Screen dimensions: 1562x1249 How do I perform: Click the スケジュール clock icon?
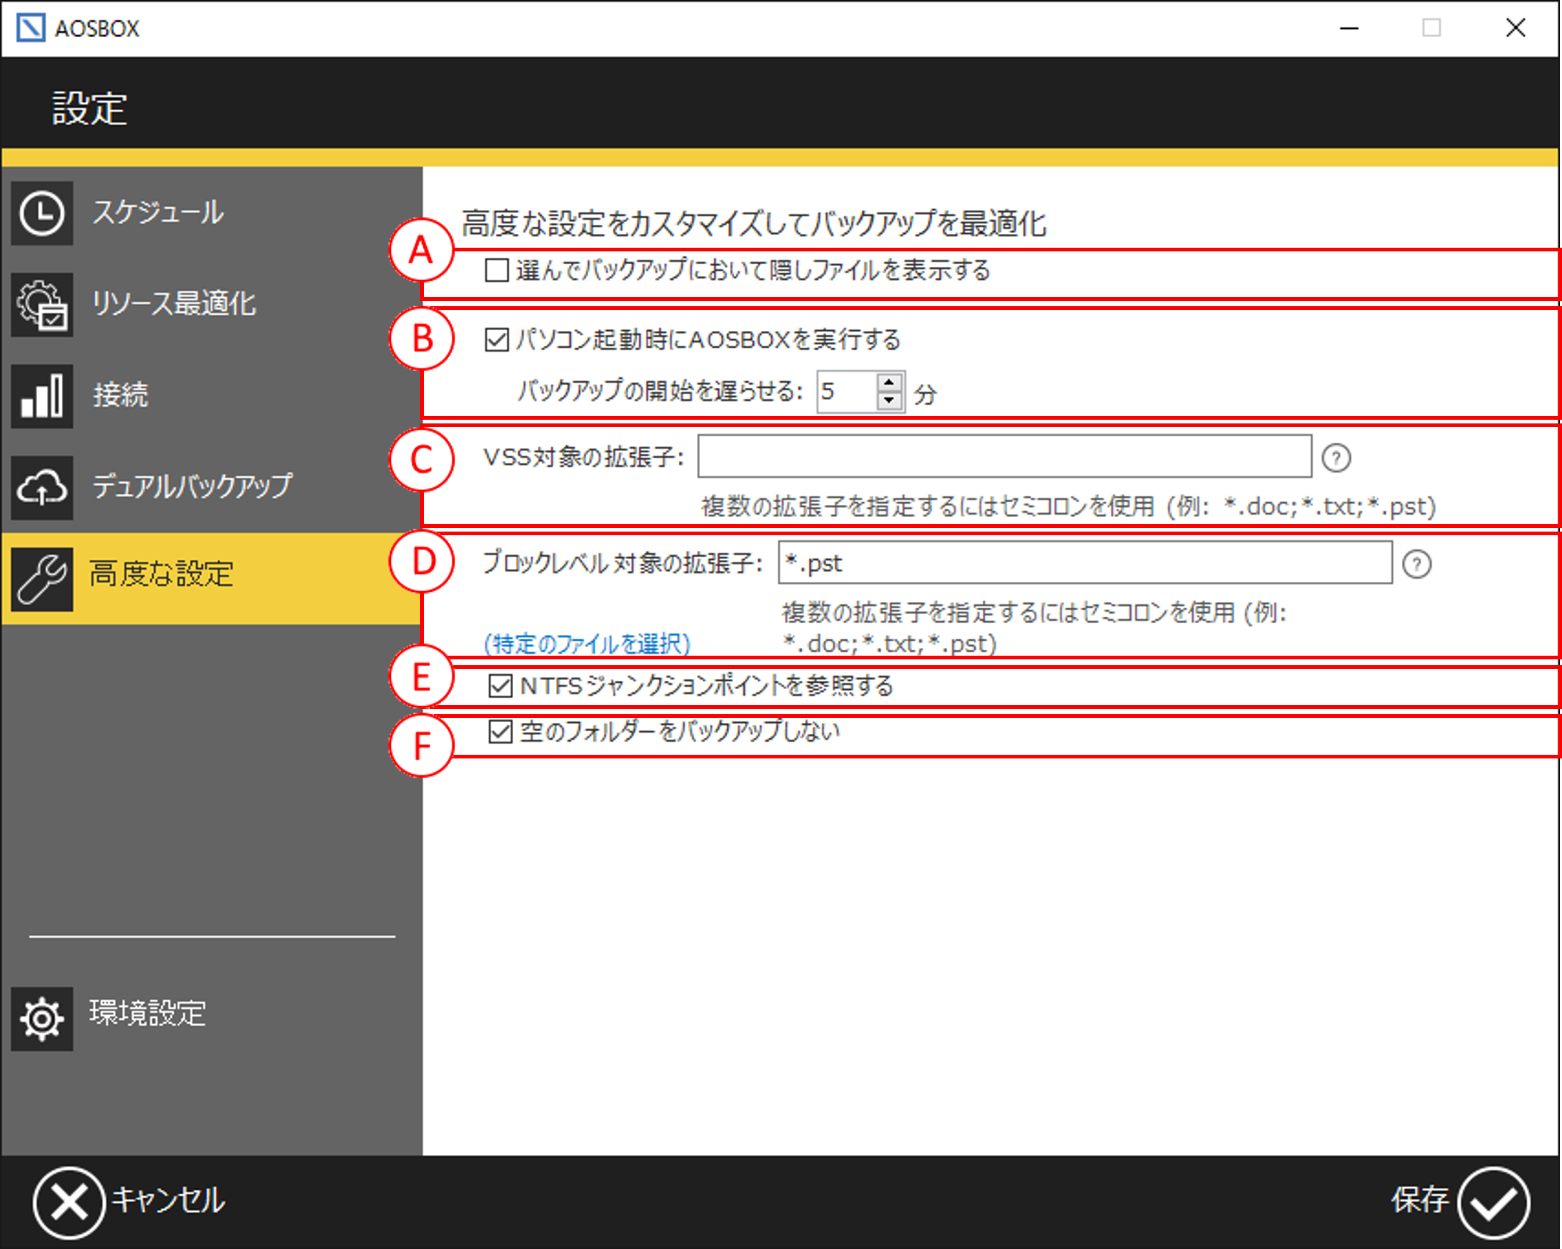42,213
